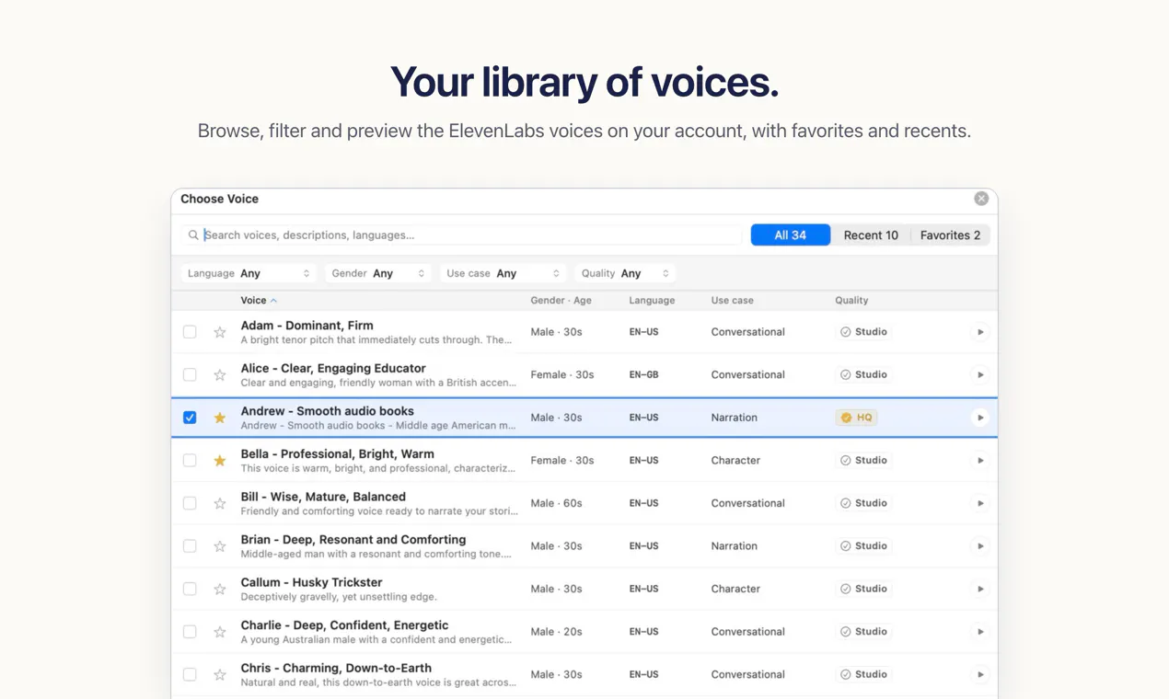1169x699 pixels.
Task: Select the Alice voice checkbox
Action: point(190,374)
